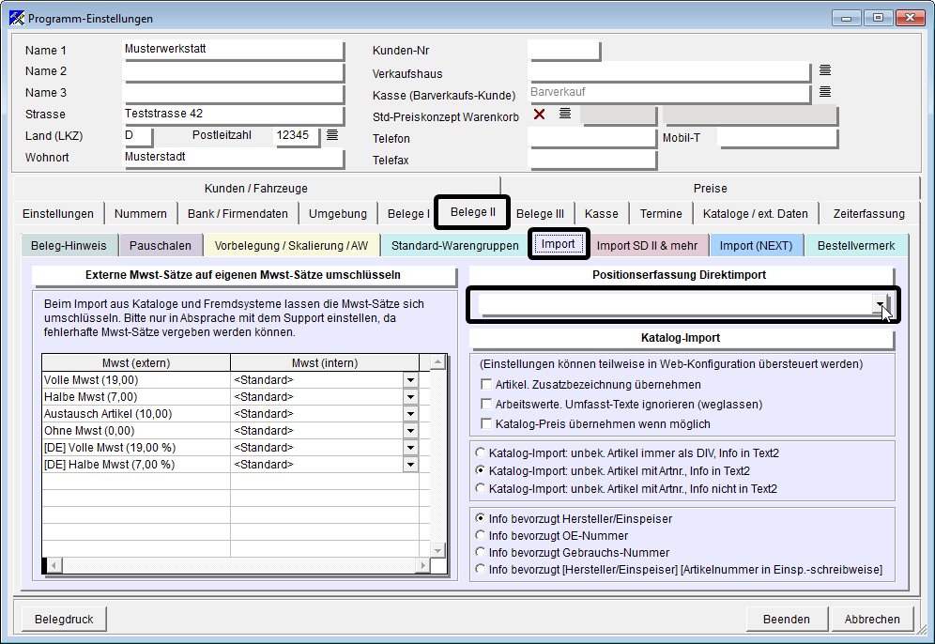Image resolution: width=935 pixels, height=644 pixels.
Task: Open the Termine tab
Action: coord(661,213)
